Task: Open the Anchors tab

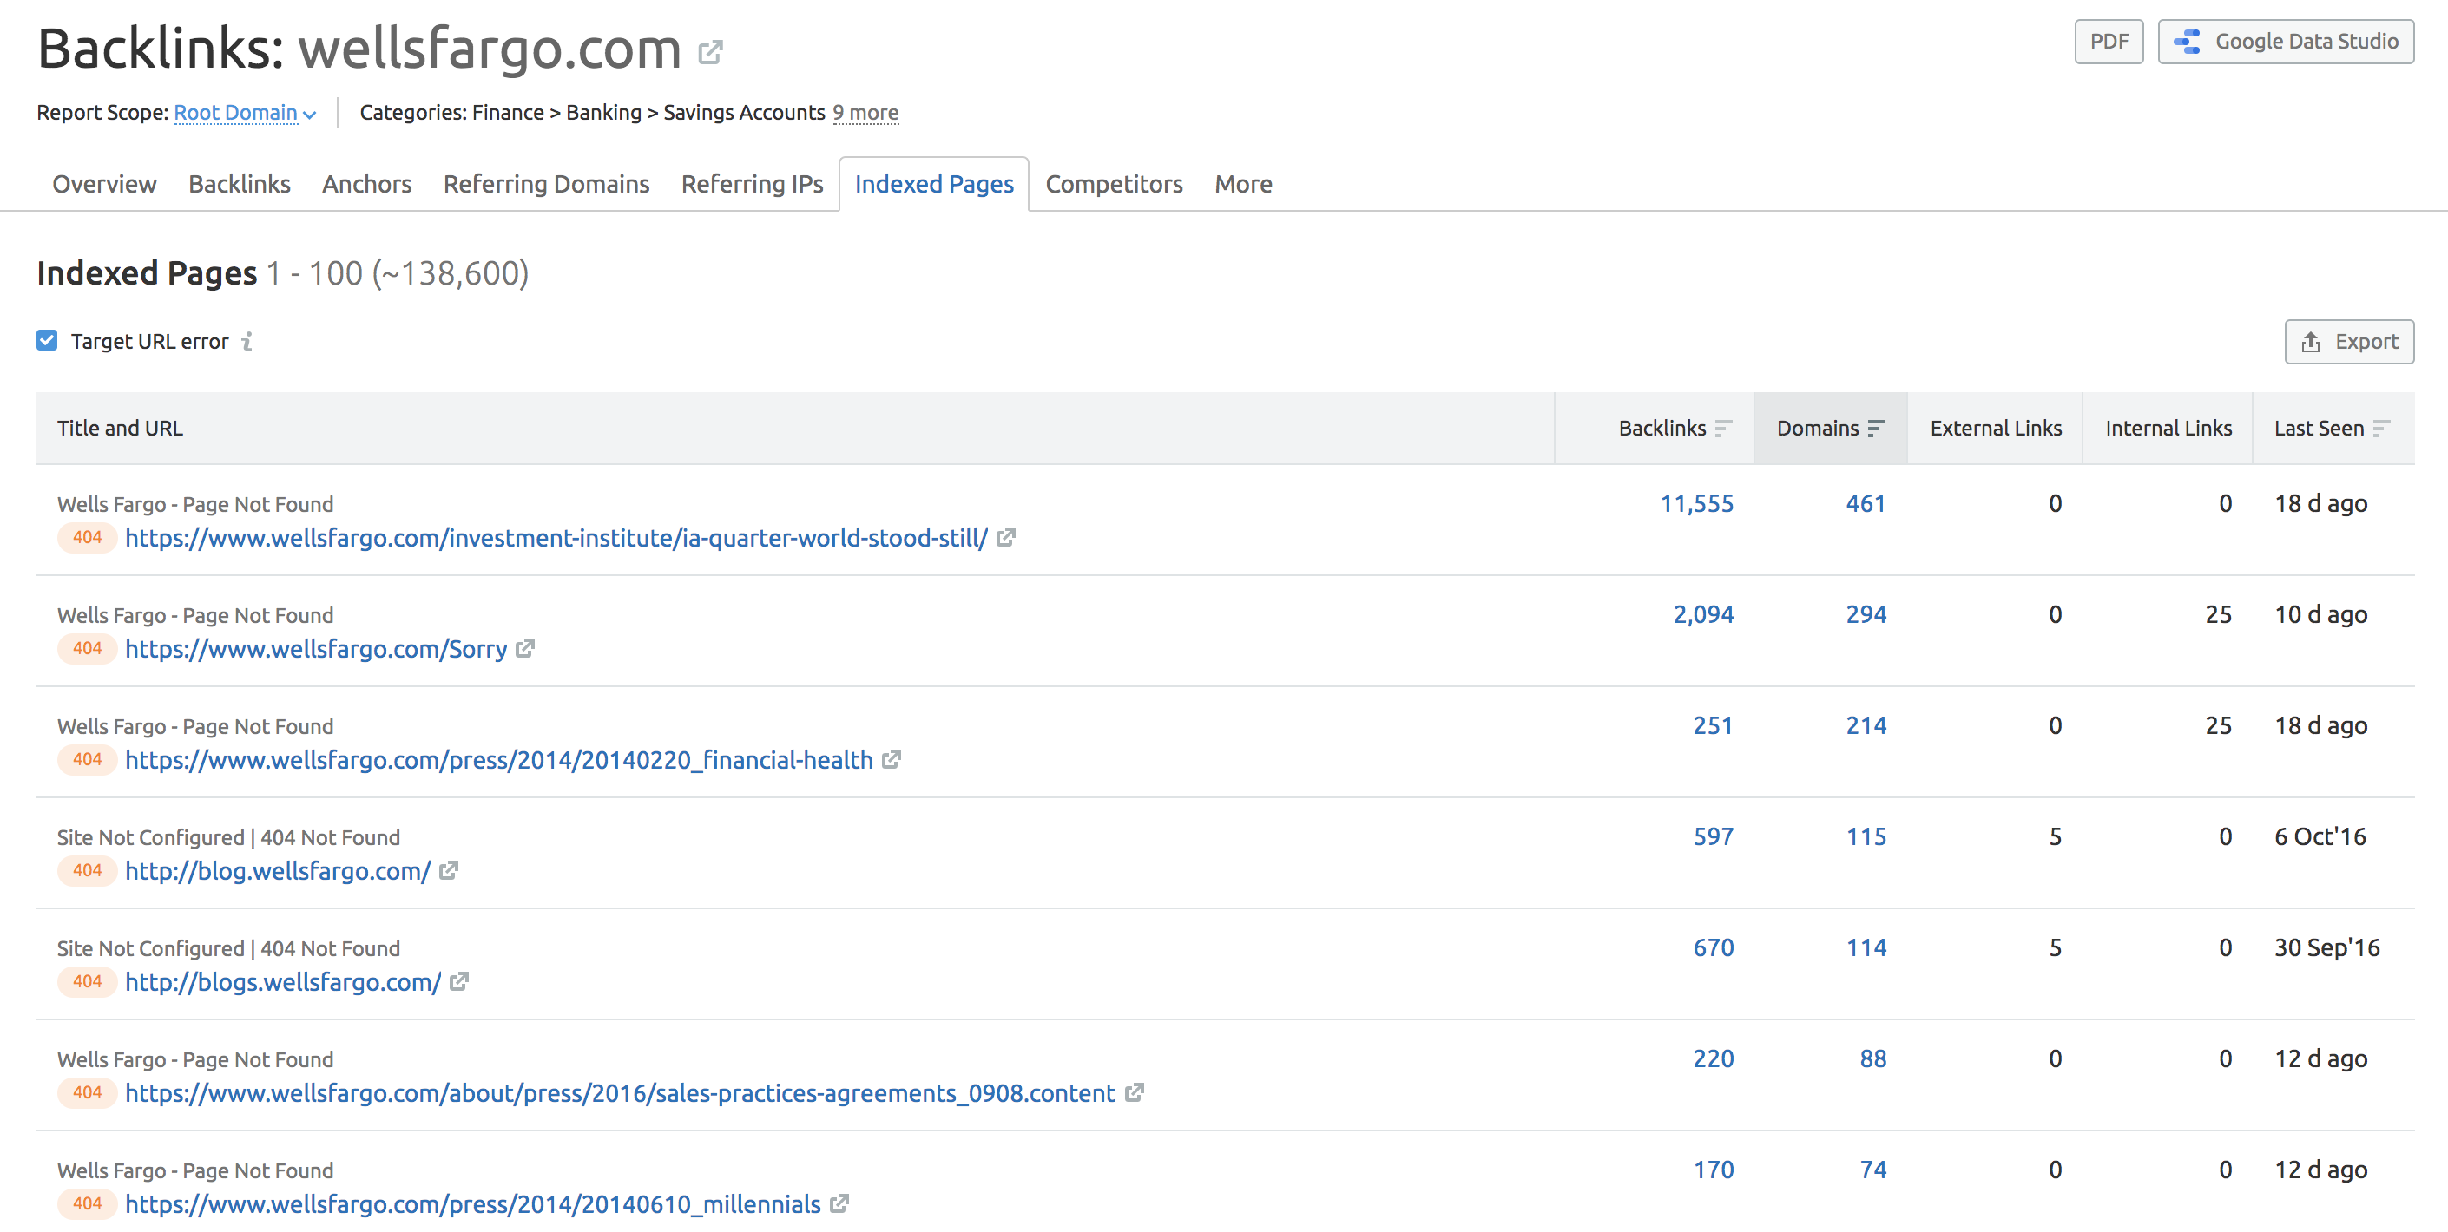Action: click(367, 184)
